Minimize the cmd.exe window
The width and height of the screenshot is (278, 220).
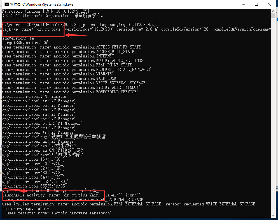click(x=244, y=4)
